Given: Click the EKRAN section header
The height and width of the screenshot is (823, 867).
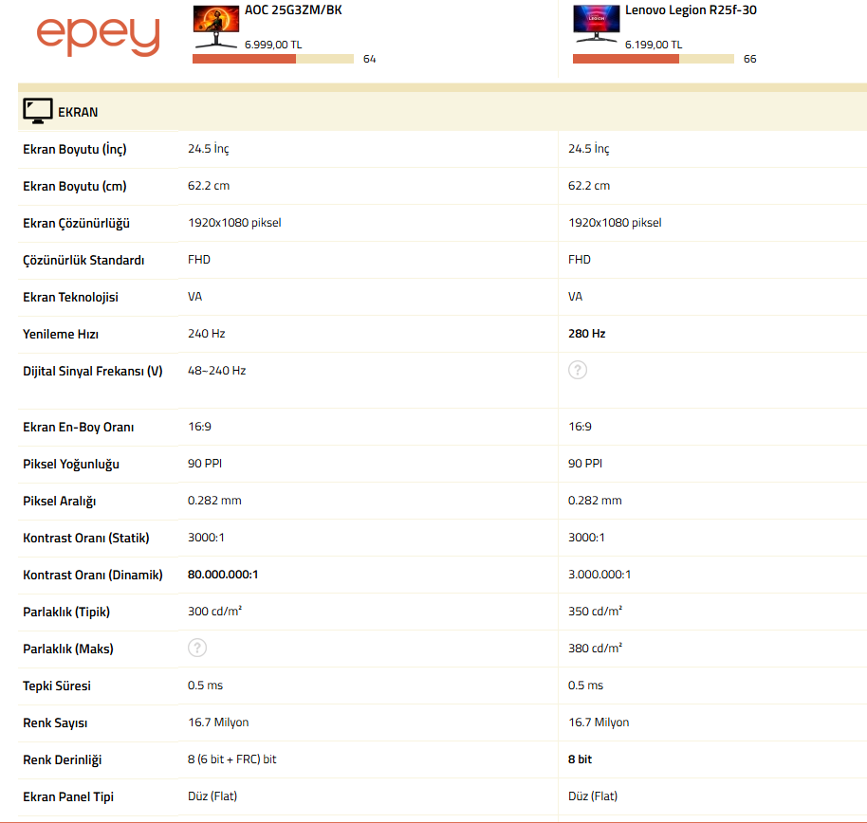Looking at the screenshot, I should click(442, 112).
